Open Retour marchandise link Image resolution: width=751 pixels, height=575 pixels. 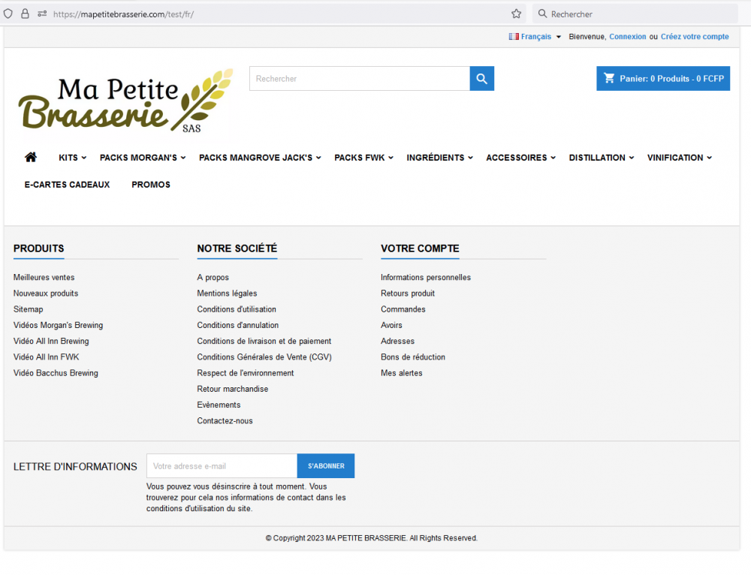coord(232,389)
